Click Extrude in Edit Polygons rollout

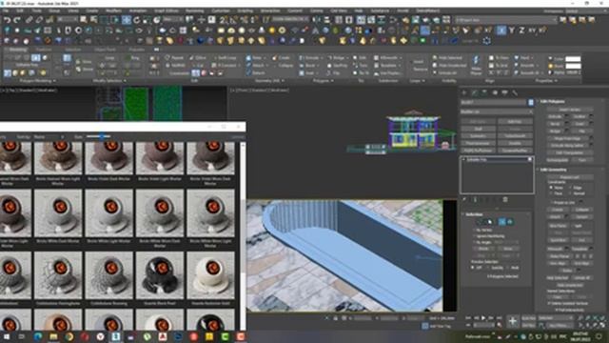pos(555,116)
